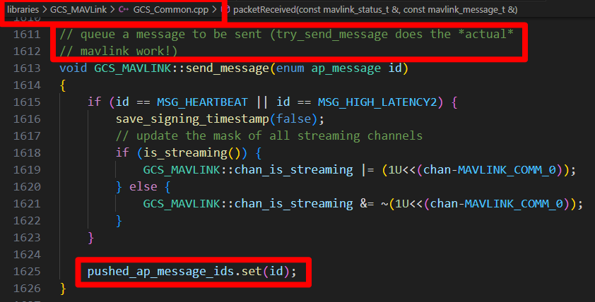The height and width of the screenshot is (302, 595).
Task: Click the method symbol icon before packetReceived
Action: 225,9
